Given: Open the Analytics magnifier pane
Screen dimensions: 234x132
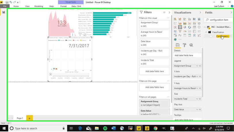Looking at the screenshot, I should click(x=191, y=45).
